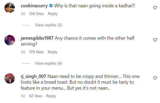
Task: Like jamesgibbs1987's comment with the heart
Action: click(155, 40)
